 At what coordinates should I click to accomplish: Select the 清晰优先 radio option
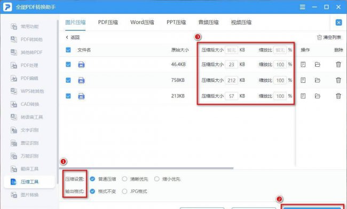tap(124, 179)
